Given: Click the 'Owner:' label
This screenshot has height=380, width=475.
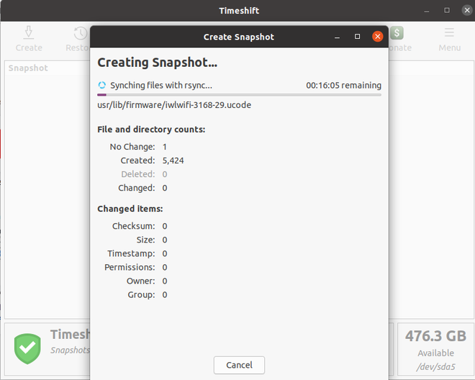Looking at the screenshot, I should click(x=141, y=281).
